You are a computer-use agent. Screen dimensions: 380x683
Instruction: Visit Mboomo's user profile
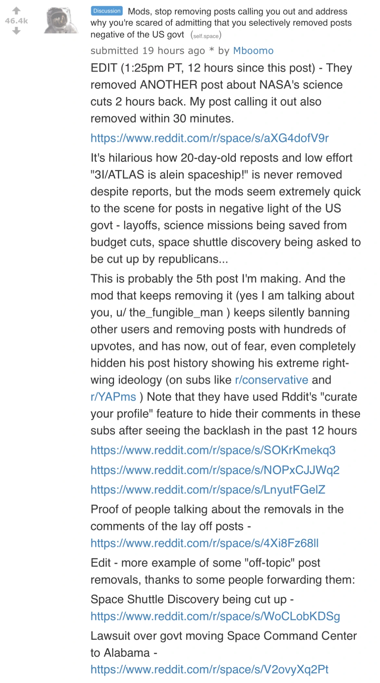(x=253, y=51)
